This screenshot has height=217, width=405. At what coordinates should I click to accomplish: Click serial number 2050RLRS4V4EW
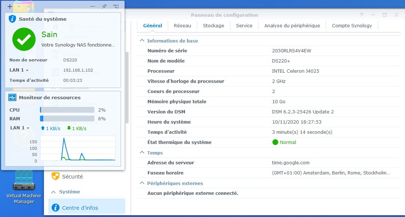pyautogui.click(x=292, y=51)
